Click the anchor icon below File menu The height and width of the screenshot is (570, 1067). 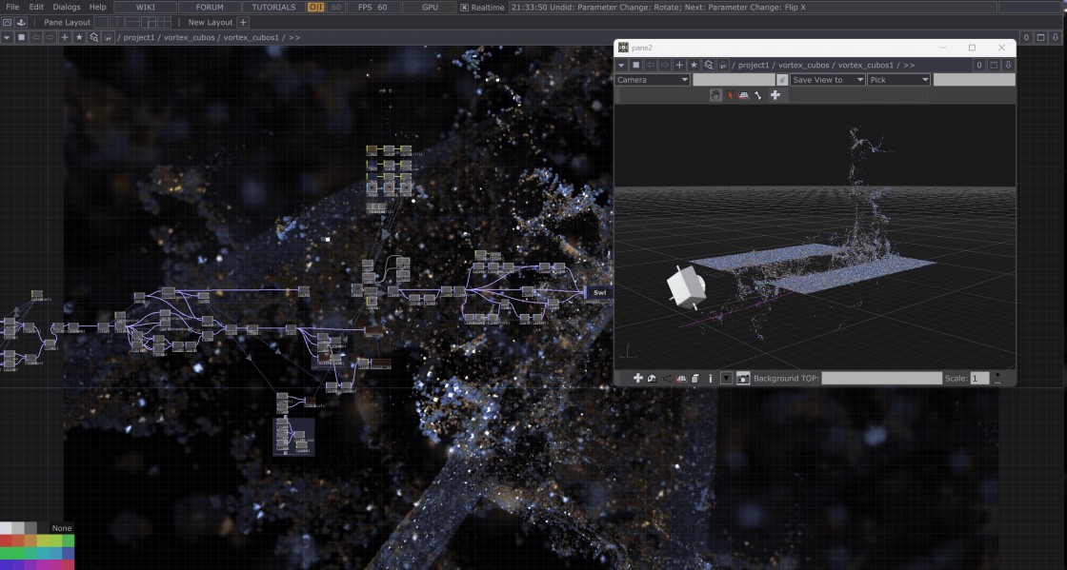pyautogui.click(x=21, y=22)
